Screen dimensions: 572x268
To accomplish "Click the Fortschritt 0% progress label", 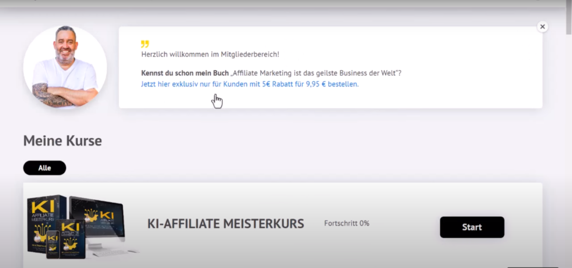I will (x=346, y=223).
